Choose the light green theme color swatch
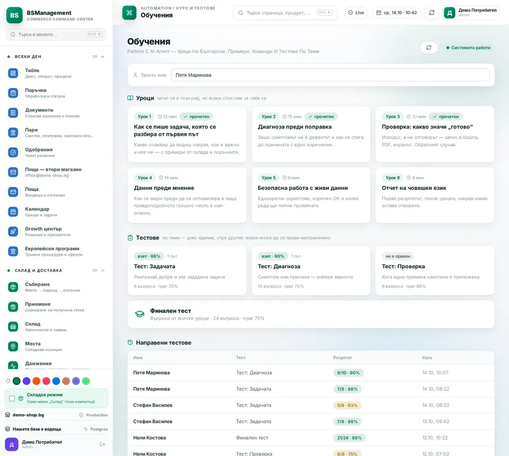 86,381
